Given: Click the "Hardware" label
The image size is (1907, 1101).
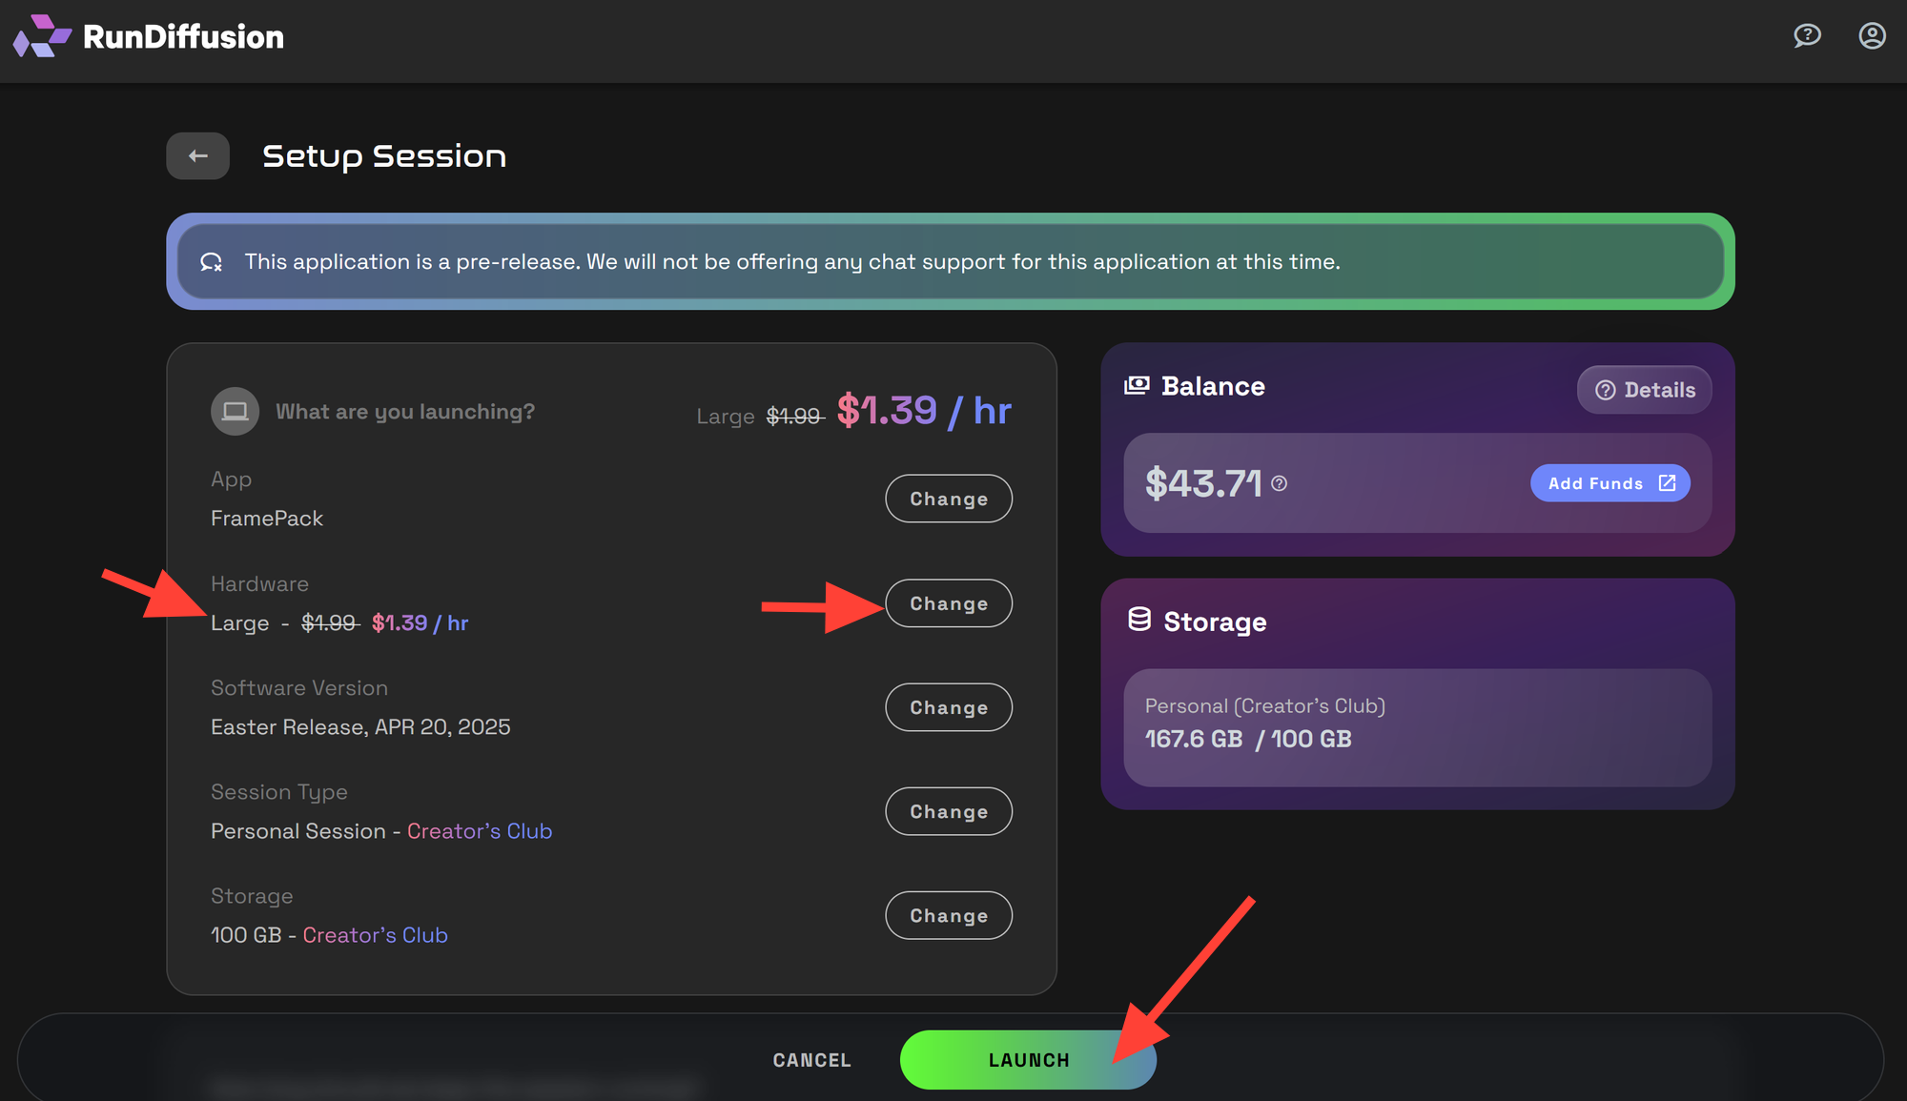Looking at the screenshot, I should (x=259, y=583).
